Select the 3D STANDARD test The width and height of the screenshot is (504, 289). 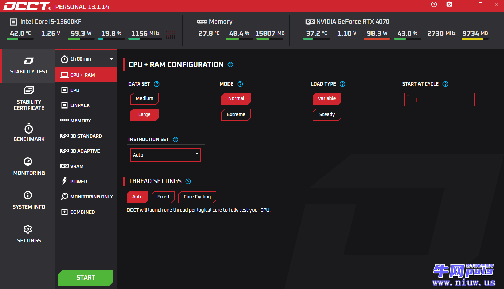pyautogui.click(x=86, y=136)
